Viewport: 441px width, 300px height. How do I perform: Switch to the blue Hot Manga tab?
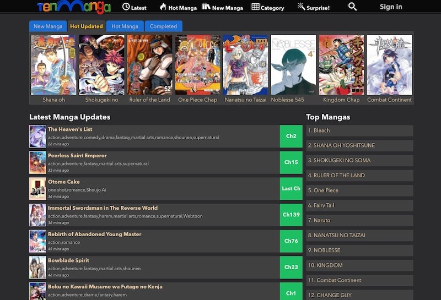click(125, 26)
